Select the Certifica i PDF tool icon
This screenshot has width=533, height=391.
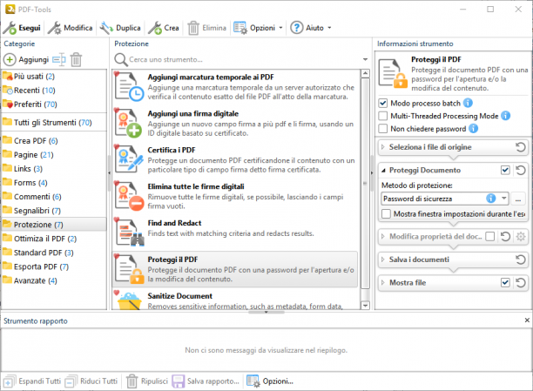click(x=129, y=159)
